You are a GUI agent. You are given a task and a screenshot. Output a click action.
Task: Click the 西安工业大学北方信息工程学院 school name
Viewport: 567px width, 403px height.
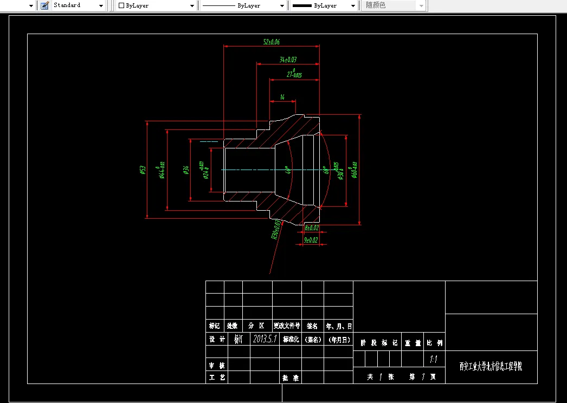[x=491, y=367]
